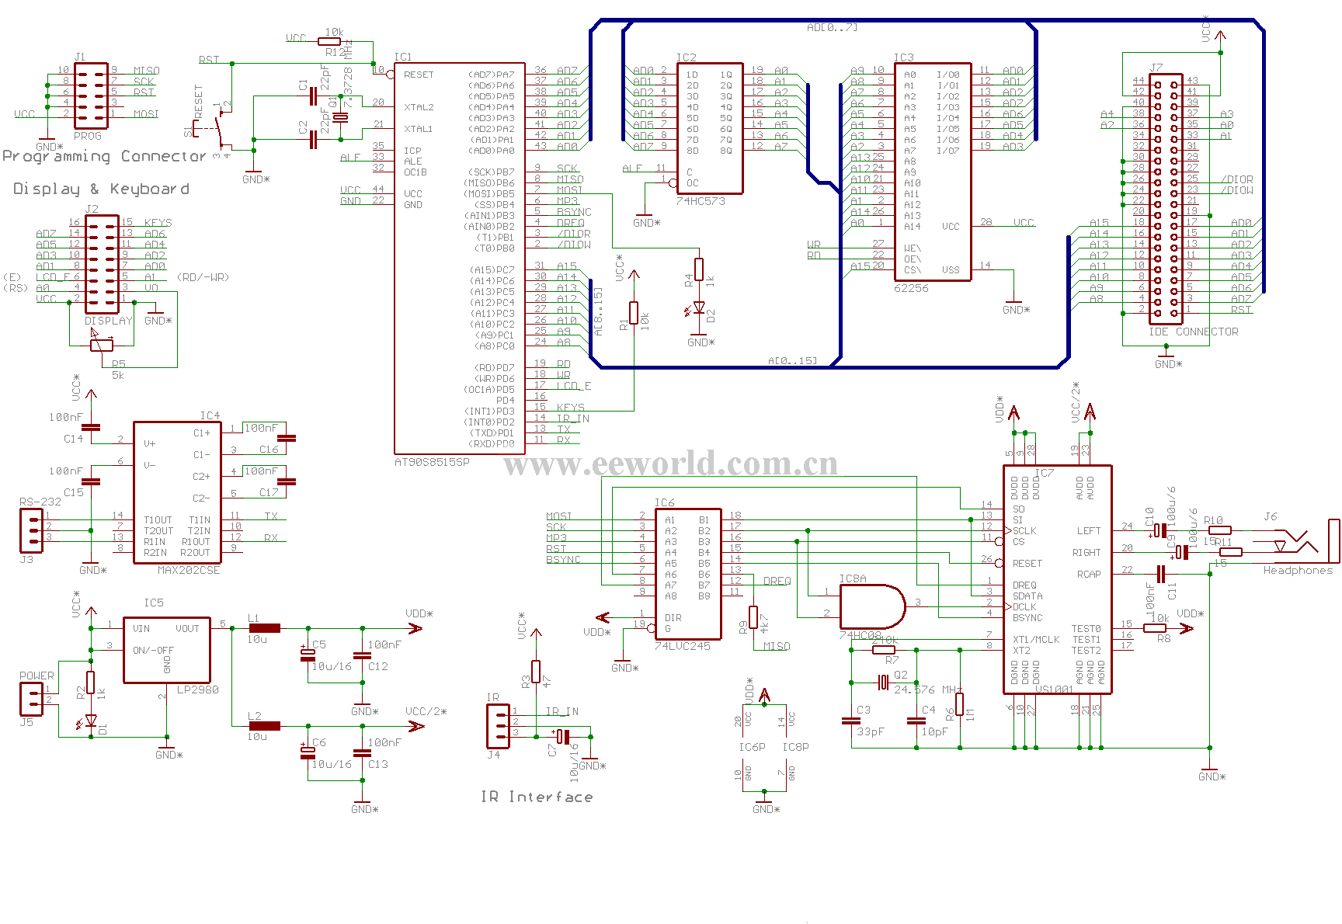Select the IC4 MAX202CSE block
The width and height of the screenshot is (1342, 924).
177,492
